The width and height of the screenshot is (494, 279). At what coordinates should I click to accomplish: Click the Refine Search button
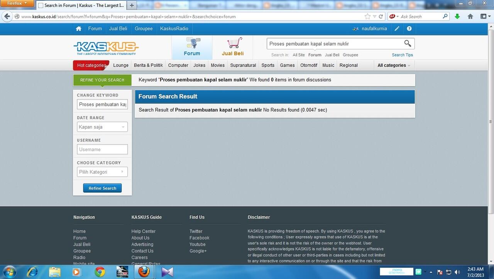click(102, 188)
